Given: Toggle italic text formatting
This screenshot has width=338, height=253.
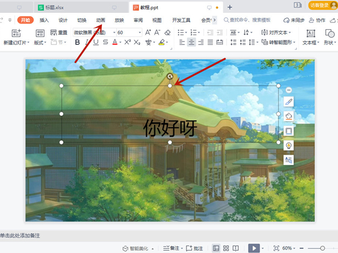Looking at the screenshot, I should pos(87,42).
